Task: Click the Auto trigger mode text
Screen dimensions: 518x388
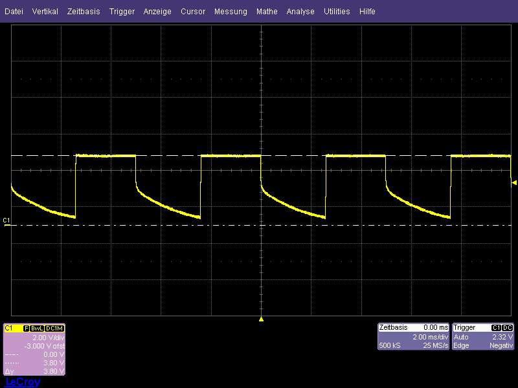Action: tap(461, 337)
